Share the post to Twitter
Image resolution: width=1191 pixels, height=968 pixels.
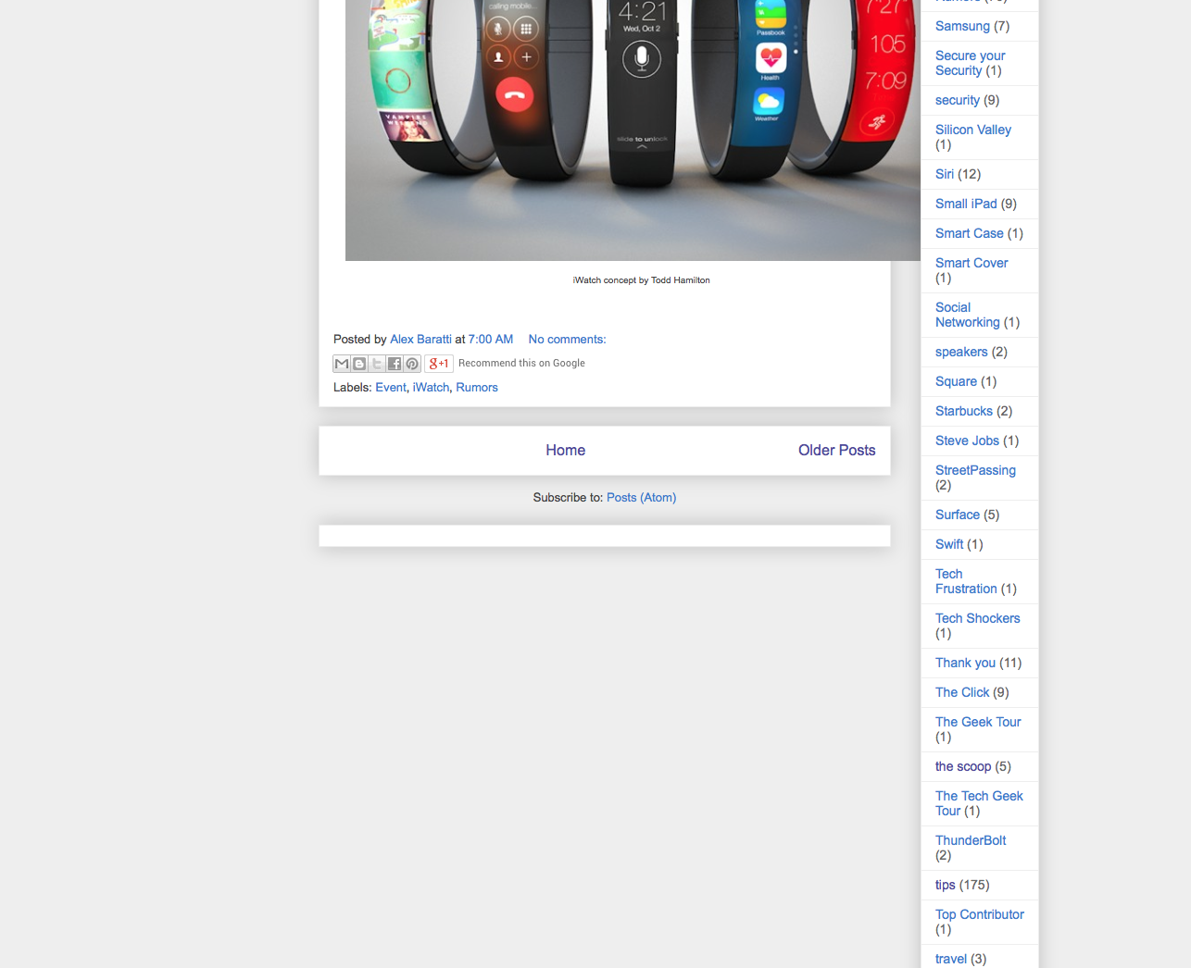tap(377, 364)
